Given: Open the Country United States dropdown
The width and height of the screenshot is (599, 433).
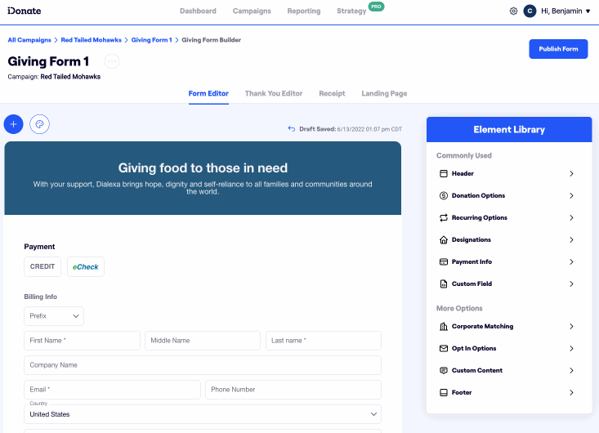Looking at the screenshot, I should (x=203, y=414).
